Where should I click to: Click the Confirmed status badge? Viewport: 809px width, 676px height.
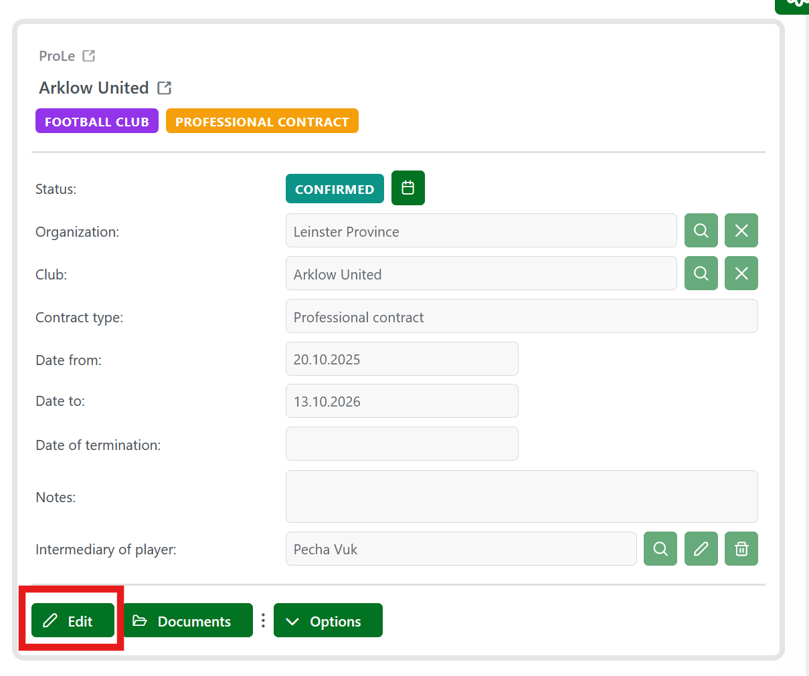click(x=335, y=189)
